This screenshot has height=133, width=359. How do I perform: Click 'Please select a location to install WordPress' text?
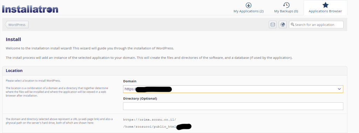[x=33, y=81]
